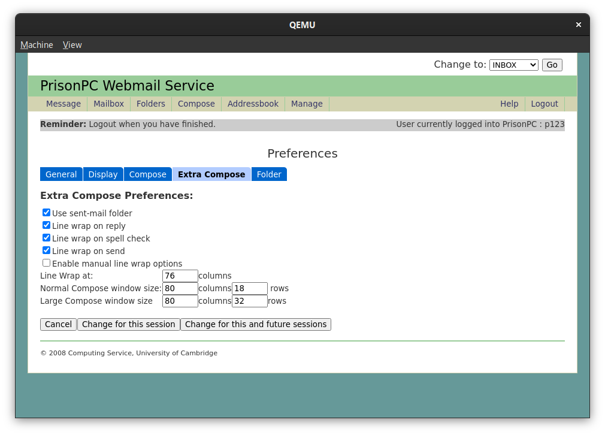Switch to the Folder preferences tab
Viewport: 605px width, 435px height.
pyautogui.click(x=269, y=174)
